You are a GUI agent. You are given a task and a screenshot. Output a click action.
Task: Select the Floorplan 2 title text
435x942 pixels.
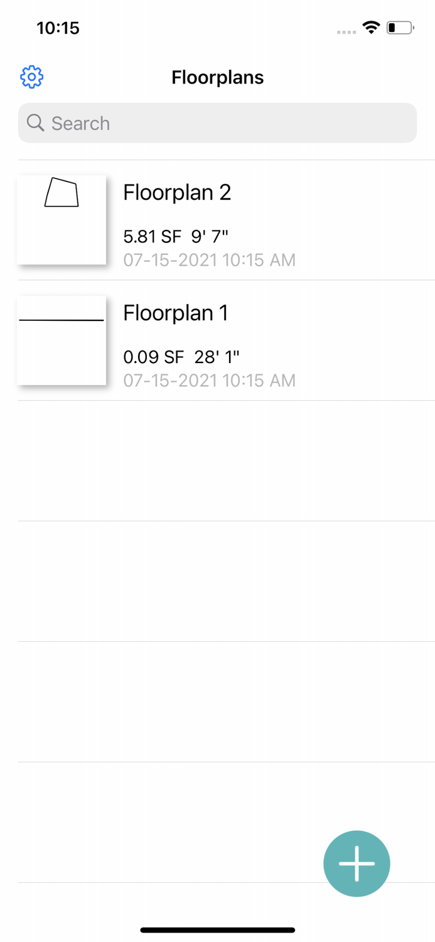click(177, 192)
